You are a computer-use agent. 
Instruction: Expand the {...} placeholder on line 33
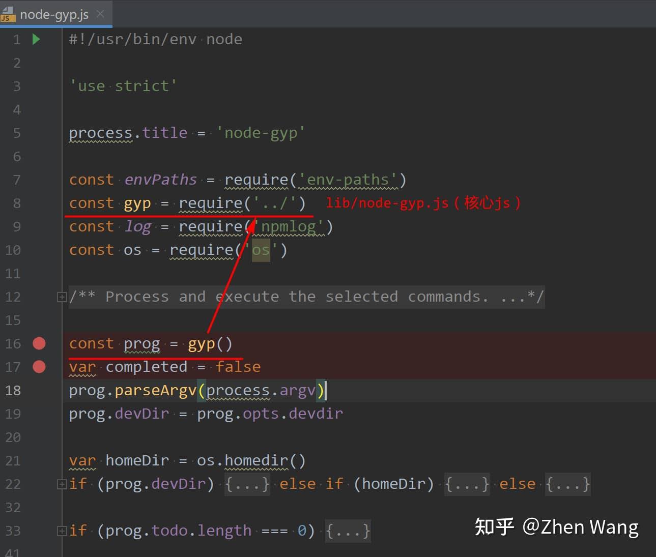pyautogui.click(x=348, y=531)
